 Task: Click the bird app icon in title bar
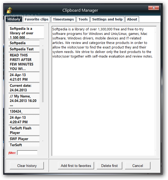point(9,10)
